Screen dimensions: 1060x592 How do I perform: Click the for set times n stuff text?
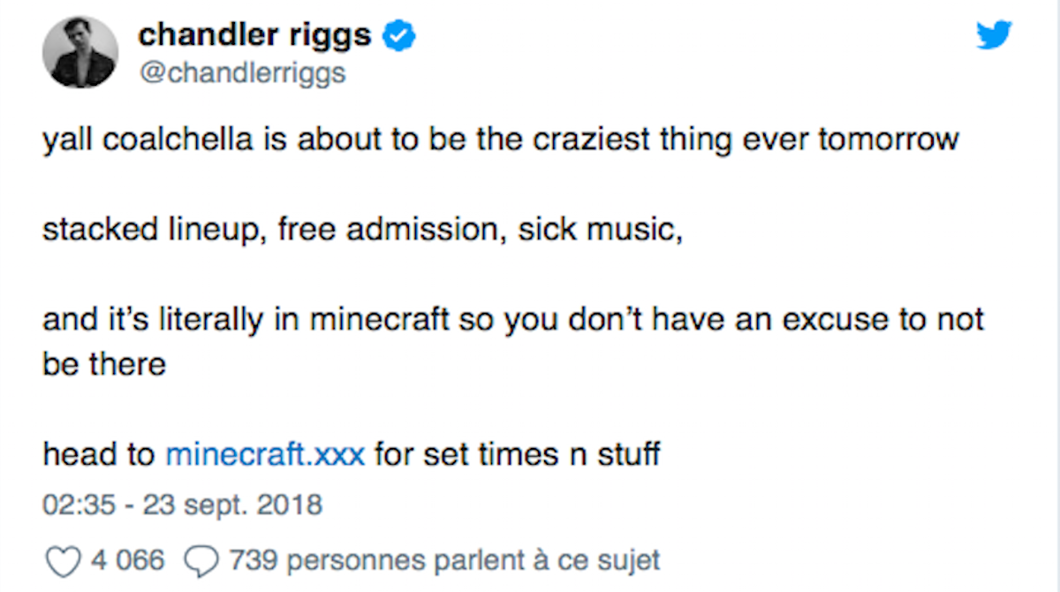[517, 454]
